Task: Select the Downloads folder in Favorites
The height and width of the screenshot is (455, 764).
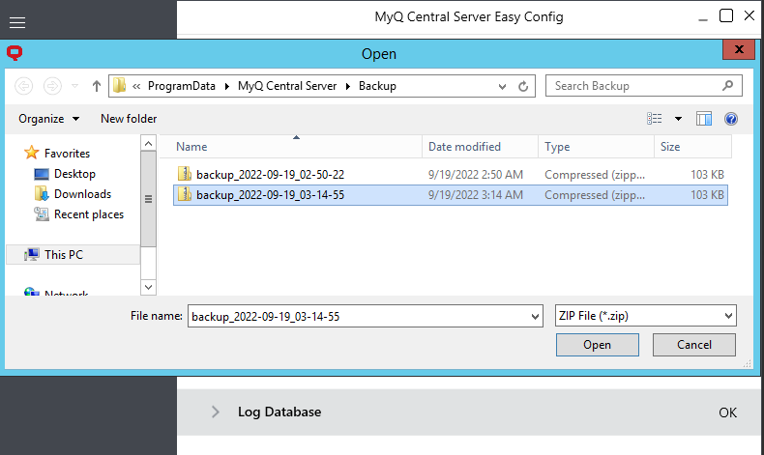Action: click(82, 194)
